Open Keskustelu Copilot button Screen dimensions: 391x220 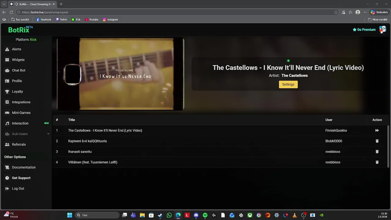pos(379,12)
